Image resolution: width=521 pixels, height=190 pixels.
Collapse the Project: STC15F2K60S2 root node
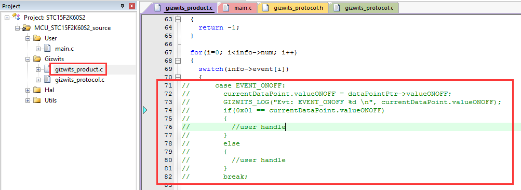coord(7,18)
